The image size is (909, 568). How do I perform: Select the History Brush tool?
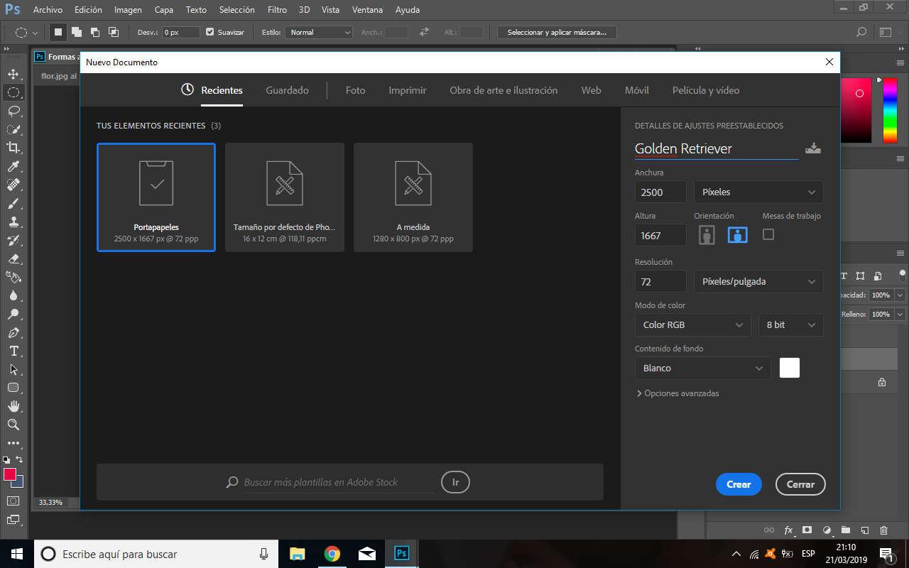coord(13,240)
